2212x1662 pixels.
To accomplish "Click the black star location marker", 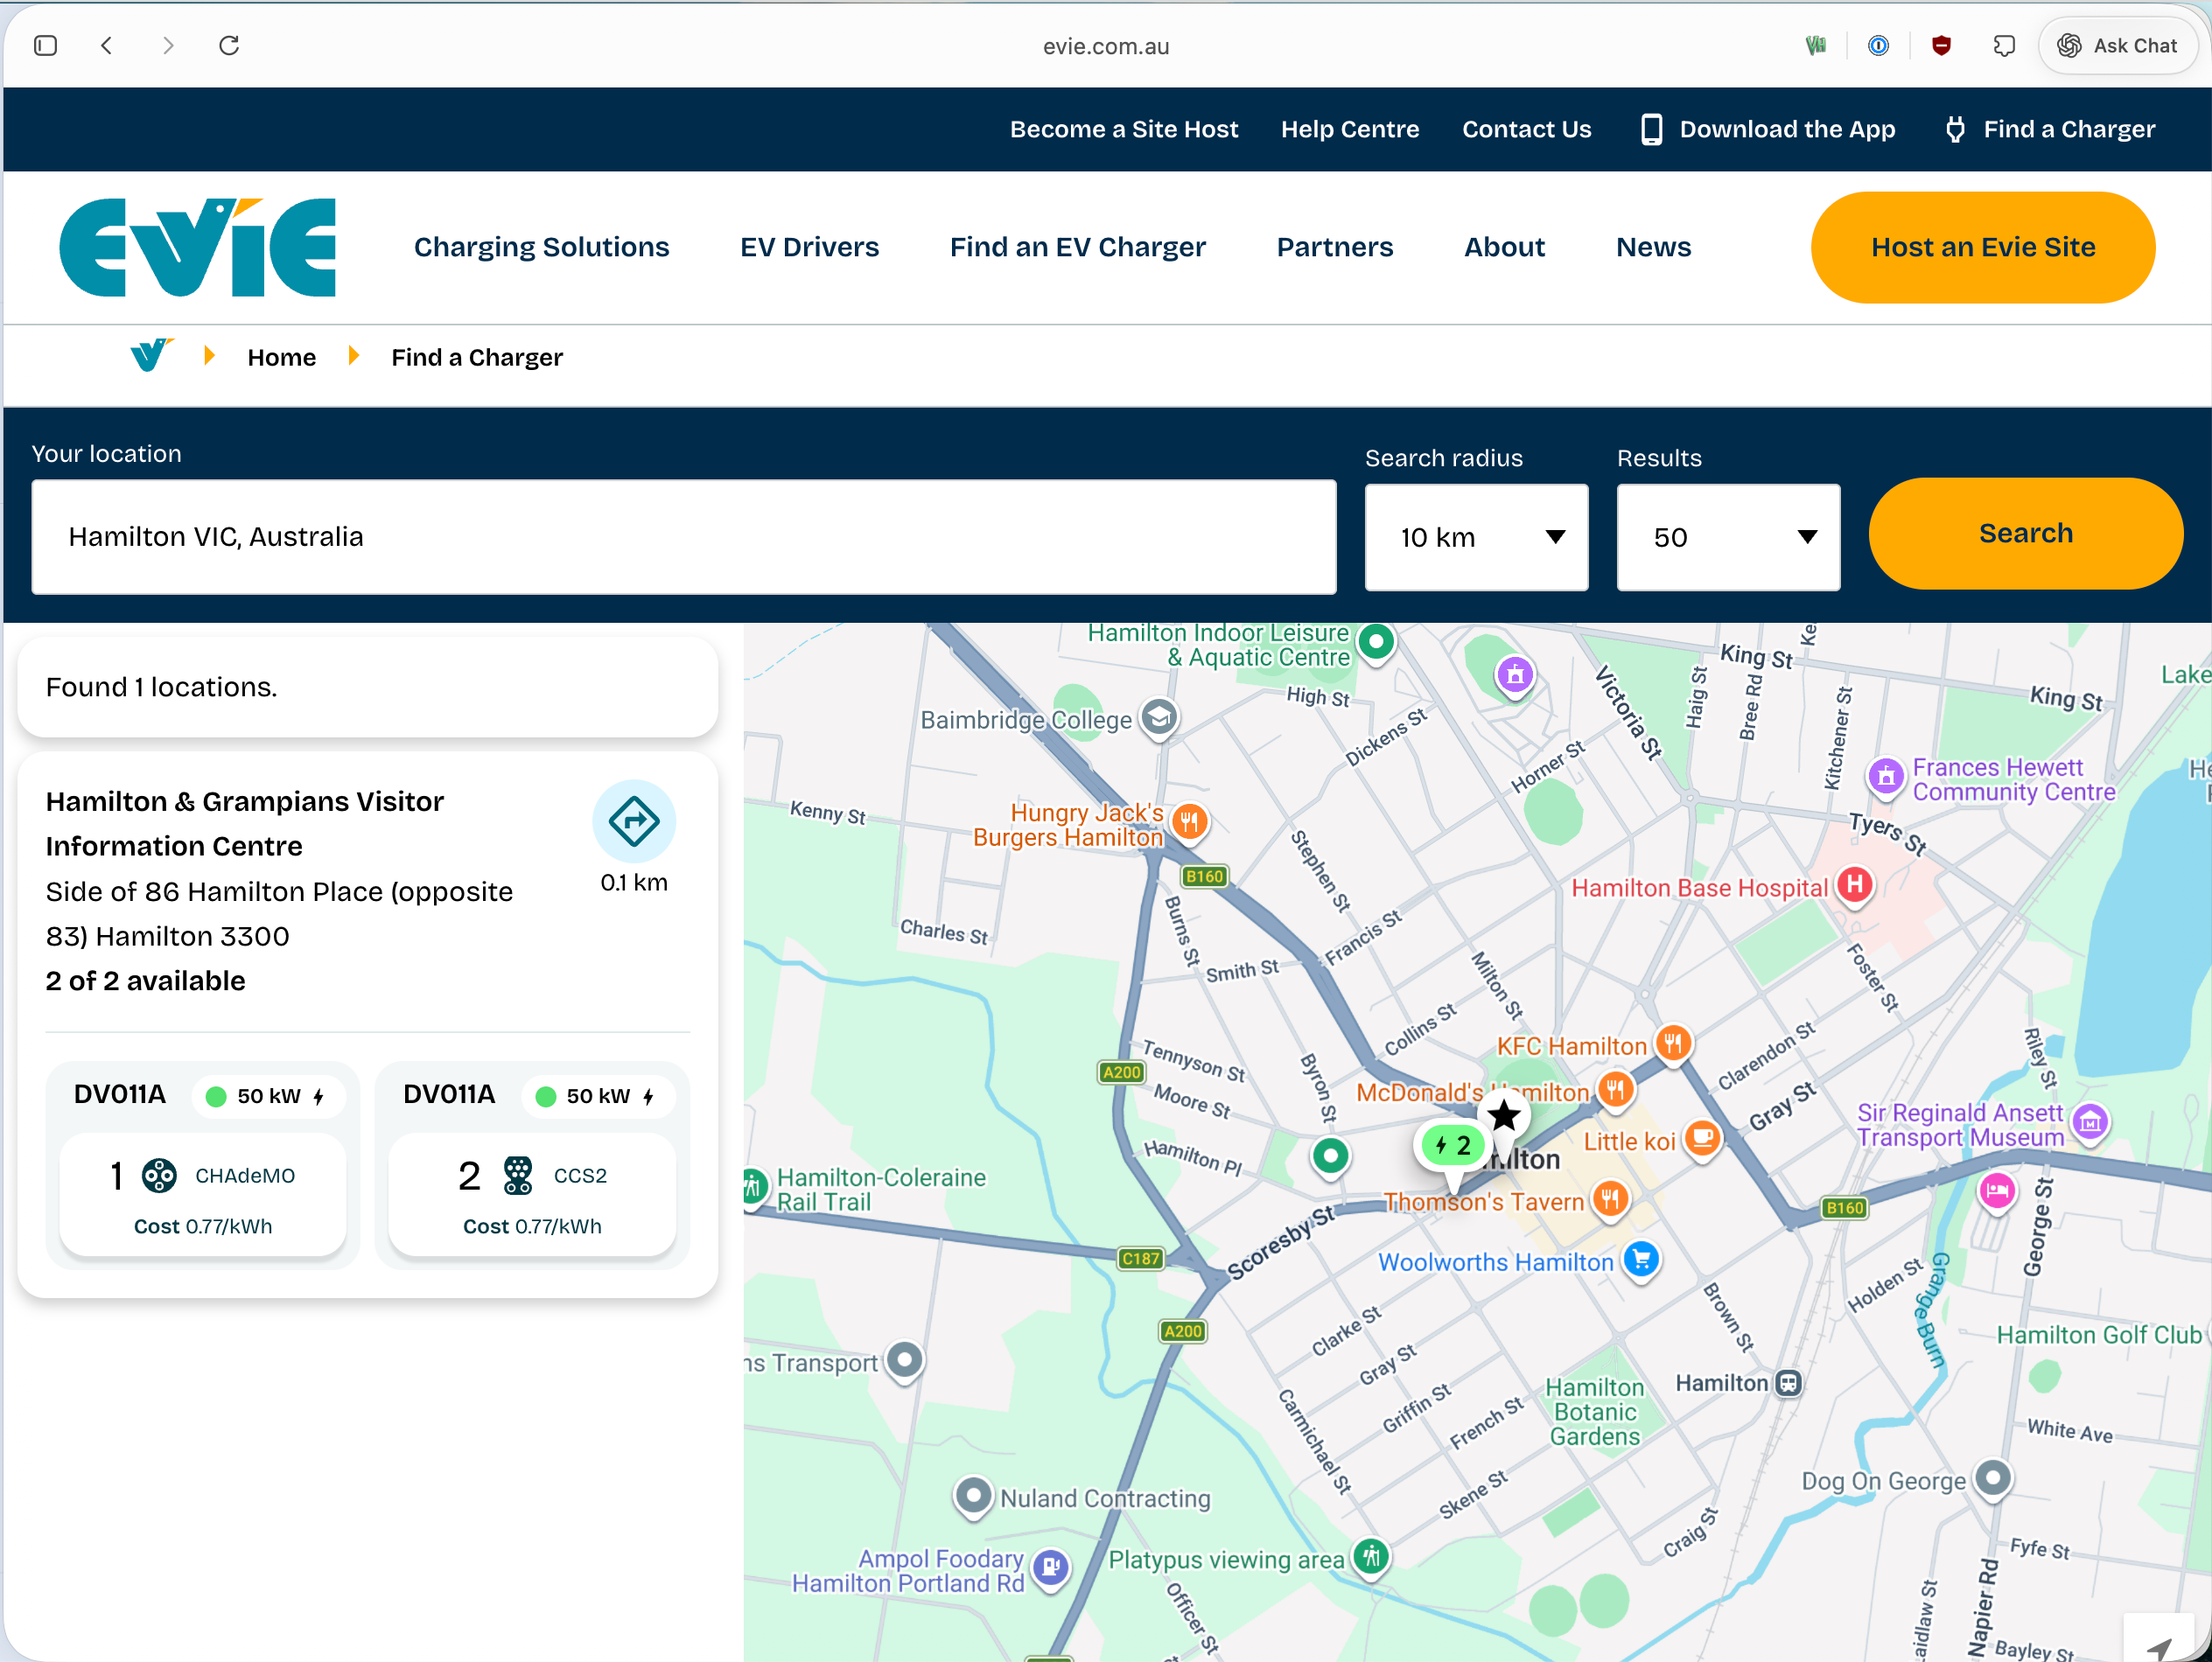I will (x=1503, y=1116).
